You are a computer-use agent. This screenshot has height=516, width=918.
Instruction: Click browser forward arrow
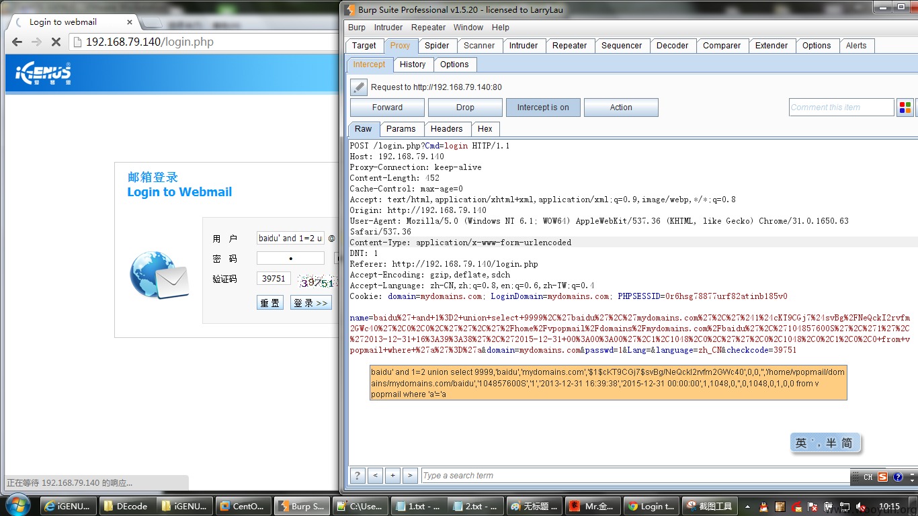[x=36, y=42]
